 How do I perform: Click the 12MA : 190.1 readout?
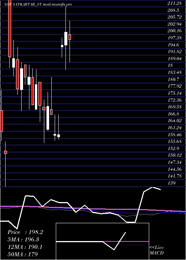tap(25, 247)
